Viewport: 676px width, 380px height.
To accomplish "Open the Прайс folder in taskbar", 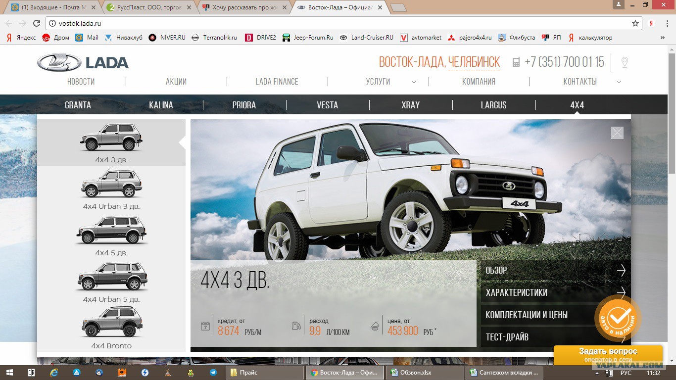I will pos(265,373).
